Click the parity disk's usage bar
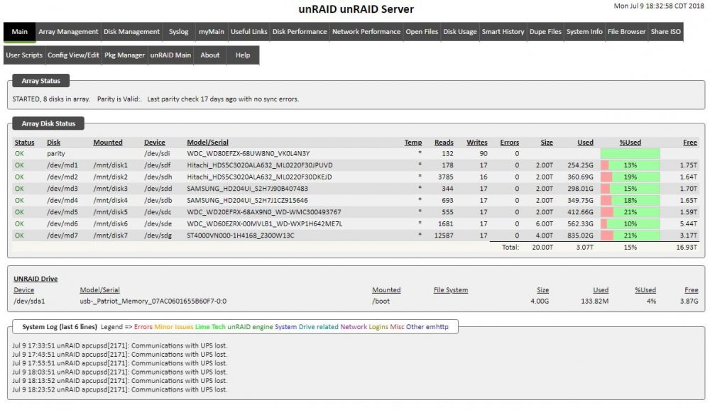The image size is (710, 410). [x=630, y=153]
